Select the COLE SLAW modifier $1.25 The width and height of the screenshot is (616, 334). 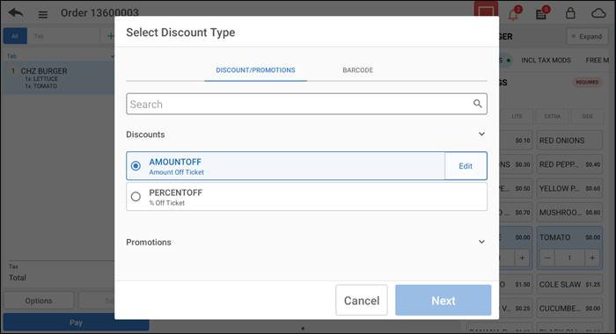(x=569, y=285)
